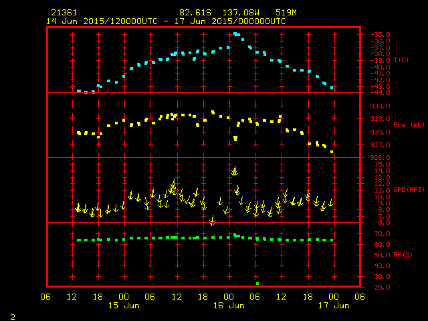
Task: Click temperature tick -36.0
Action: click(x=381, y=41)
